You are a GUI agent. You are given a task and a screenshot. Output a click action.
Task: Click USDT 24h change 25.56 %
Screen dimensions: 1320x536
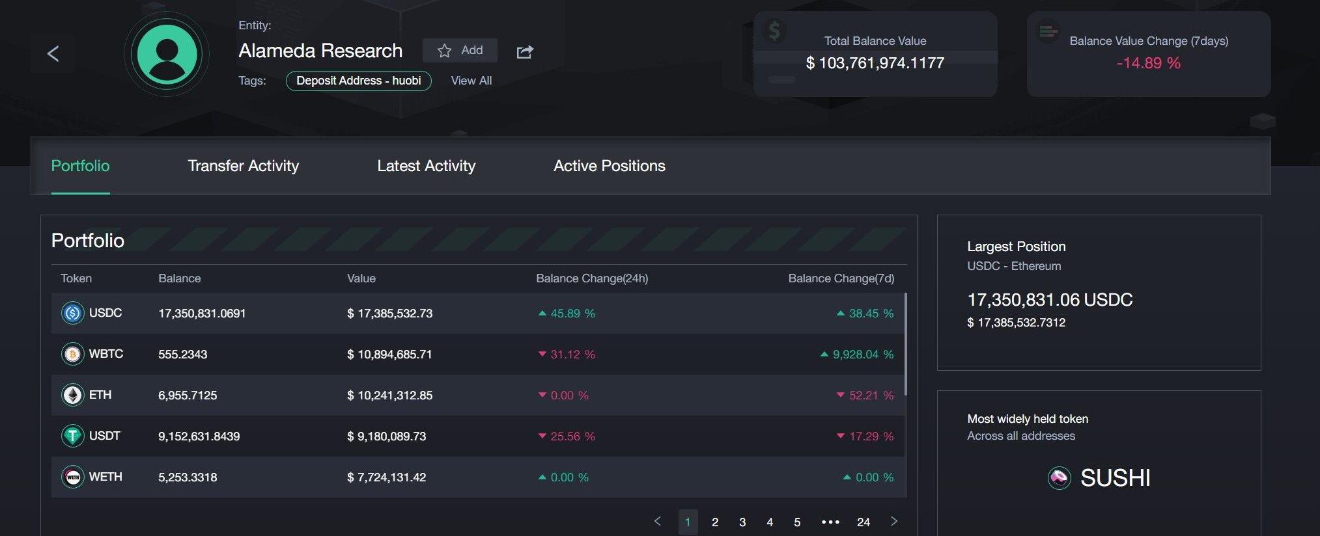pos(567,436)
